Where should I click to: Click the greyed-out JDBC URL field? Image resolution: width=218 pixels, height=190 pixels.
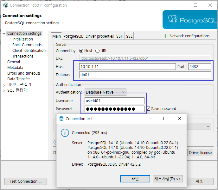pos(145,58)
